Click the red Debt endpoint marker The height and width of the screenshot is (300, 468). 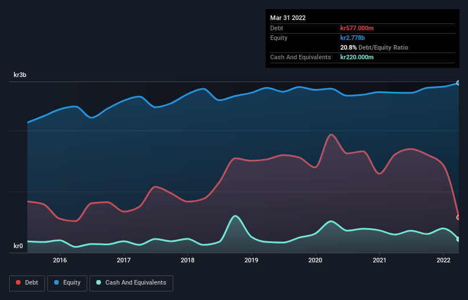[458, 217]
